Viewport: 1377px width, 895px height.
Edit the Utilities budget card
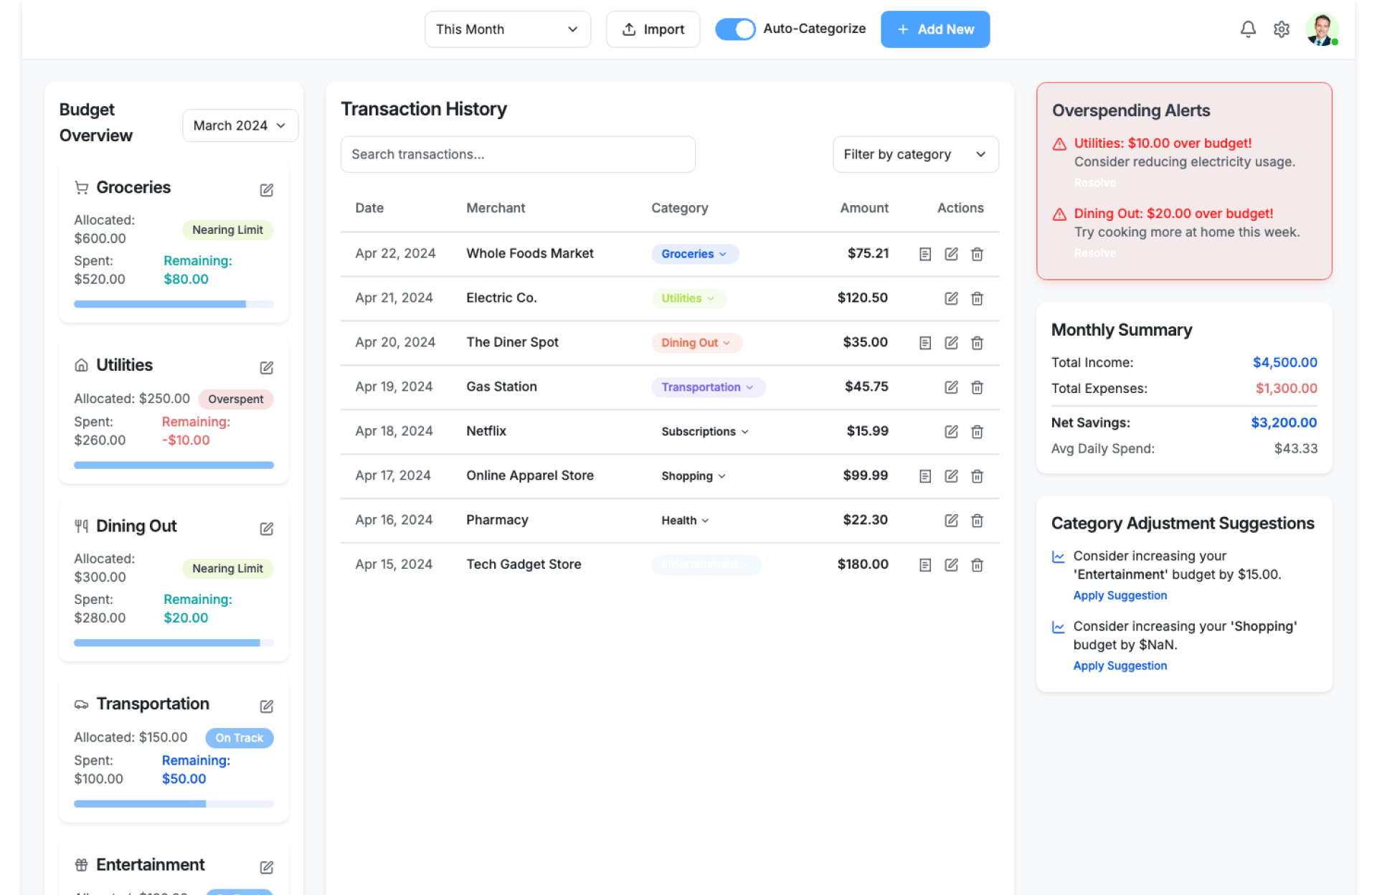[266, 368]
